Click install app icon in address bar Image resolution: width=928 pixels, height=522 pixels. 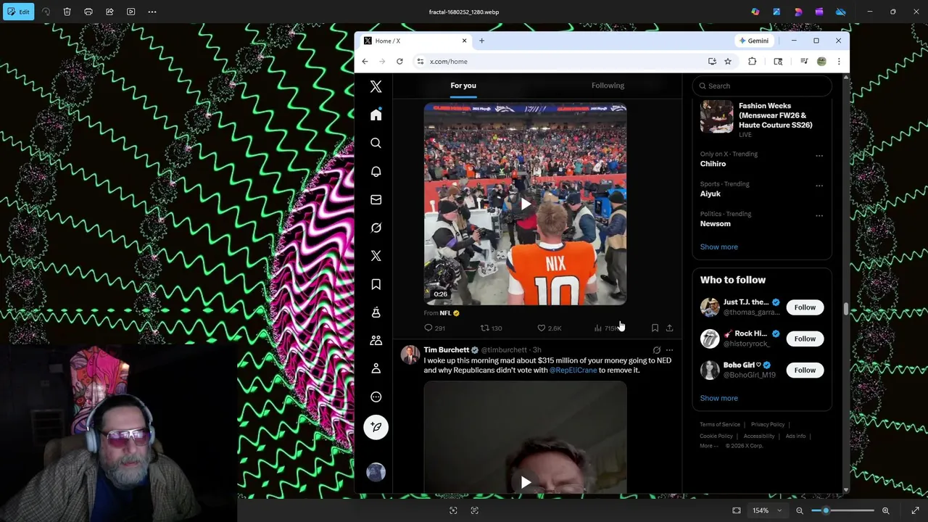pos(712,62)
